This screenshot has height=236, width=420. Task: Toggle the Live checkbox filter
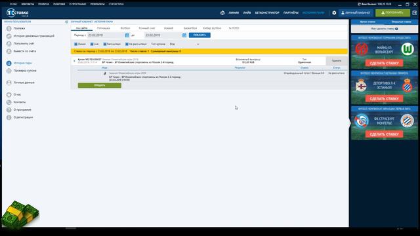point(92,44)
